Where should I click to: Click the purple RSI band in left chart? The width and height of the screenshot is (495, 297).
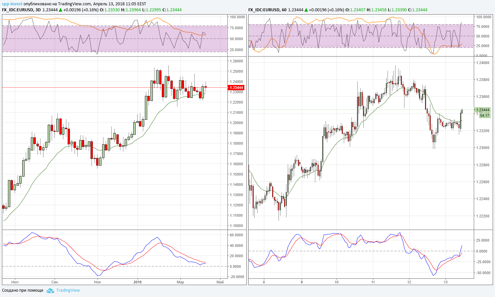click(x=115, y=38)
